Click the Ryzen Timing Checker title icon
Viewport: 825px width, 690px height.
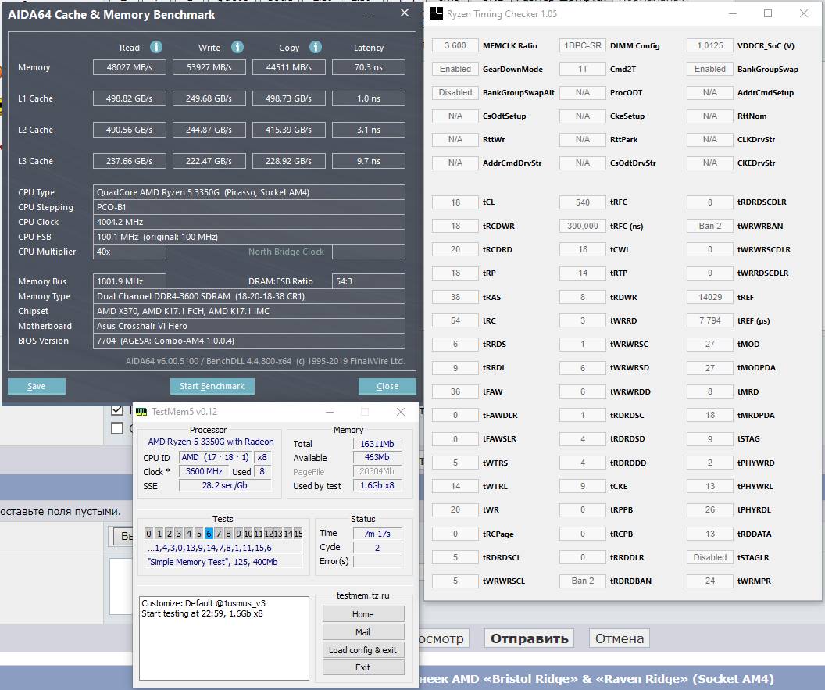click(436, 14)
